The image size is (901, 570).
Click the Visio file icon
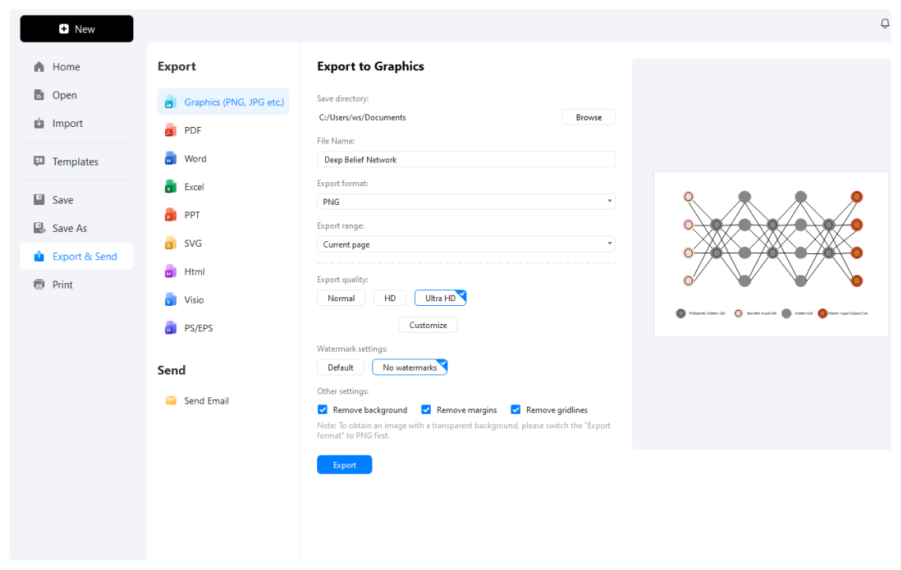pyautogui.click(x=170, y=300)
